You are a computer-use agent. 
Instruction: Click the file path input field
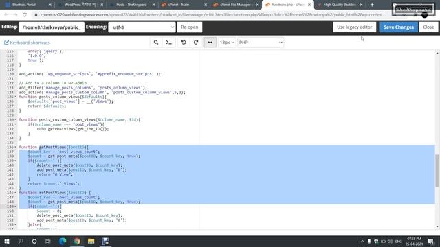point(52,27)
